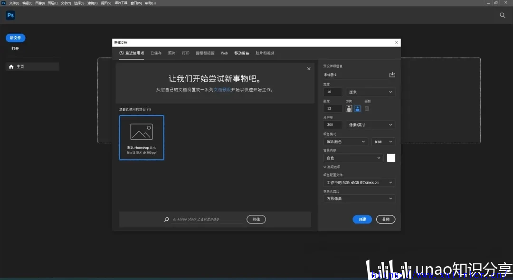Save the document preset with the download icon
The image size is (513, 280).
[x=392, y=75]
